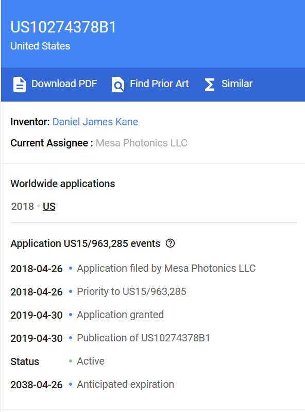Click Mesa Photonics LLC assignee name
The width and height of the screenshot is (305, 412).
pyautogui.click(x=142, y=143)
